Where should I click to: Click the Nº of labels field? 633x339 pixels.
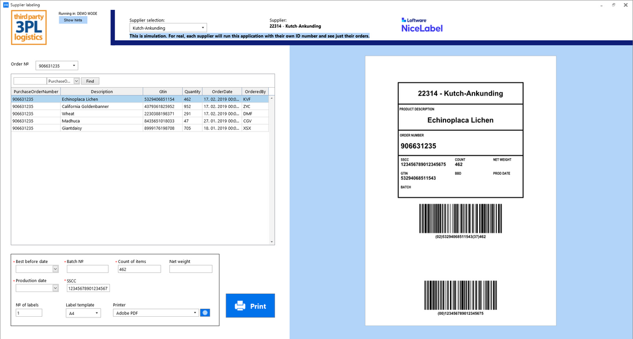click(x=28, y=313)
